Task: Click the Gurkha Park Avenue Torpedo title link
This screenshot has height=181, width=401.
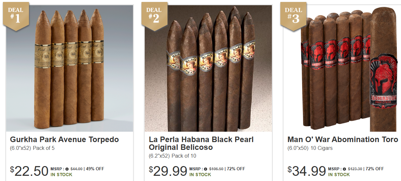Action: (x=64, y=140)
